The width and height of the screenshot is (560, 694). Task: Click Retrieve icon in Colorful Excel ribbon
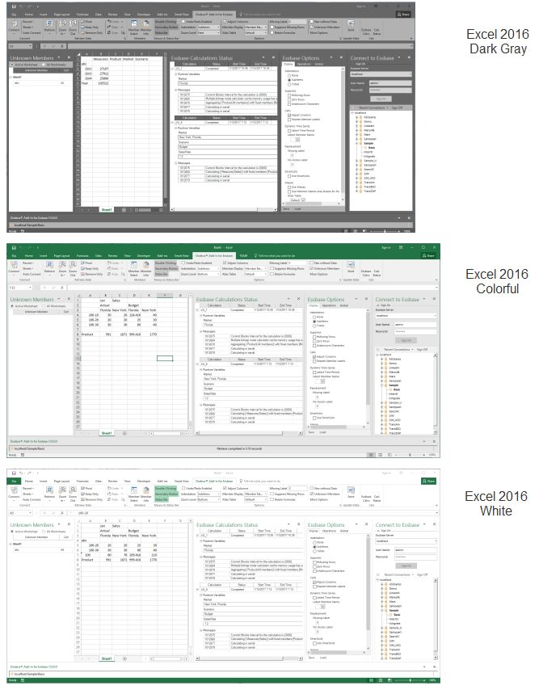49,265
